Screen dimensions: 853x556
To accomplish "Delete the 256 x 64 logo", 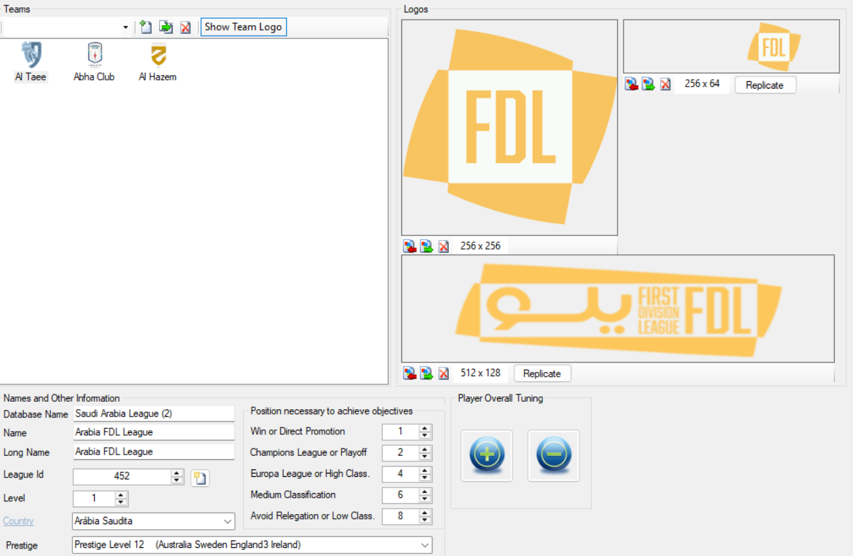I will [x=665, y=84].
